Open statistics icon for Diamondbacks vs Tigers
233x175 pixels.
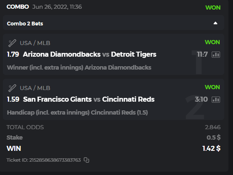pos(216,55)
